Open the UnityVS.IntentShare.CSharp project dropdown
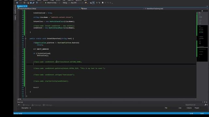Screen dimensions: 209x117 click(49, 9)
